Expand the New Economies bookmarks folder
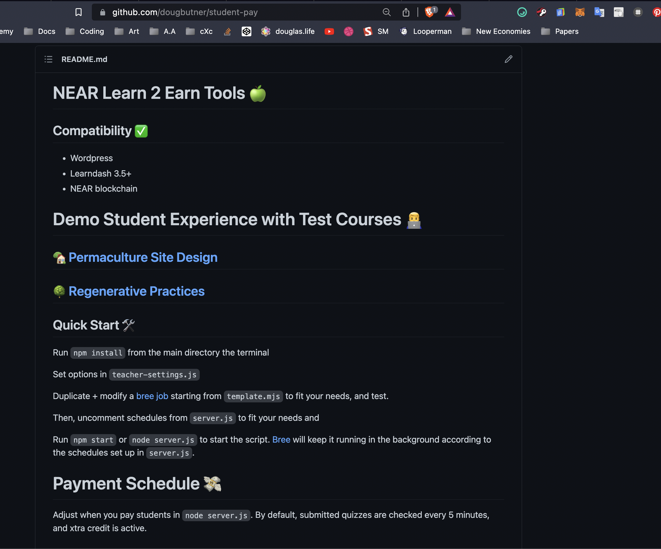Screen dimensions: 661x549 click(x=496, y=31)
